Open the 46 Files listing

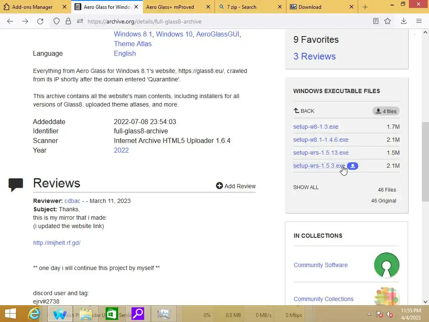tap(387, 190)
